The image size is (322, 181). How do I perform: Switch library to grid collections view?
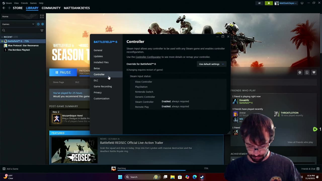pyautogui.click(x=42, y=16)
